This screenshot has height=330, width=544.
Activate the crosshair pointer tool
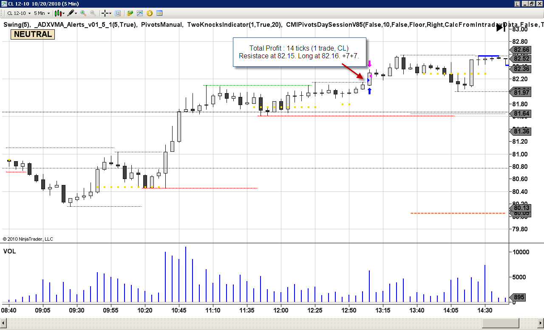click(105, 13)
